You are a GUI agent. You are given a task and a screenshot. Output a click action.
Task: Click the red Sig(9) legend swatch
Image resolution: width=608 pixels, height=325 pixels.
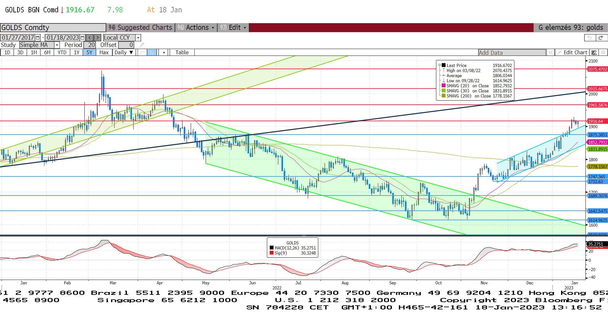click(272, 253)
